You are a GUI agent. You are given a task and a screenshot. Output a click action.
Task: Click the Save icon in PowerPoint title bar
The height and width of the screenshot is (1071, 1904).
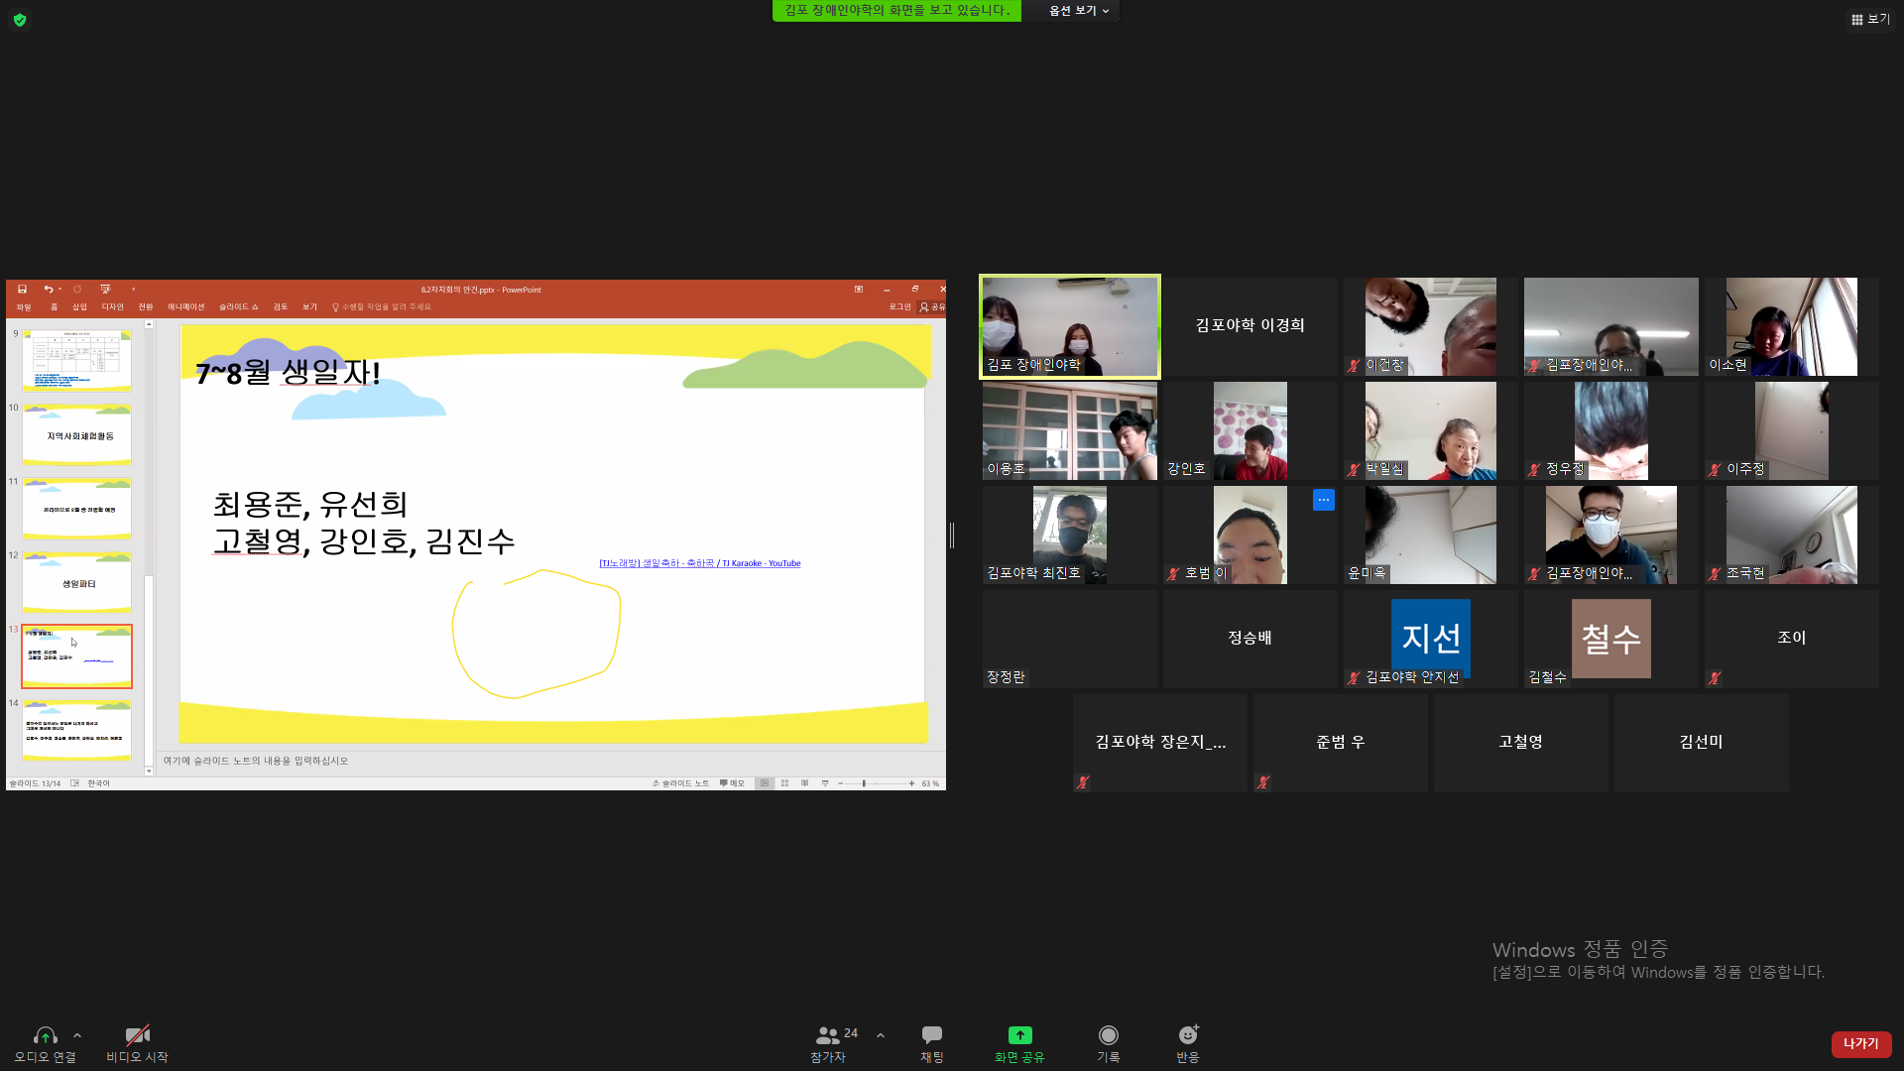coord(22,290)
